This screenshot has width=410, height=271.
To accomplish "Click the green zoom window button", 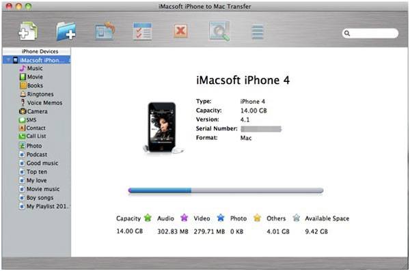I will pos(28,6).
